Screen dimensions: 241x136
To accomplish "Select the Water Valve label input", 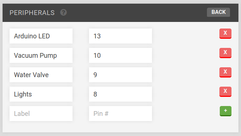I will coord(41,75).
